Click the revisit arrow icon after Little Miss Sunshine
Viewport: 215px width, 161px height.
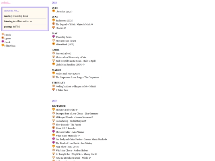(x=84, y=65)
